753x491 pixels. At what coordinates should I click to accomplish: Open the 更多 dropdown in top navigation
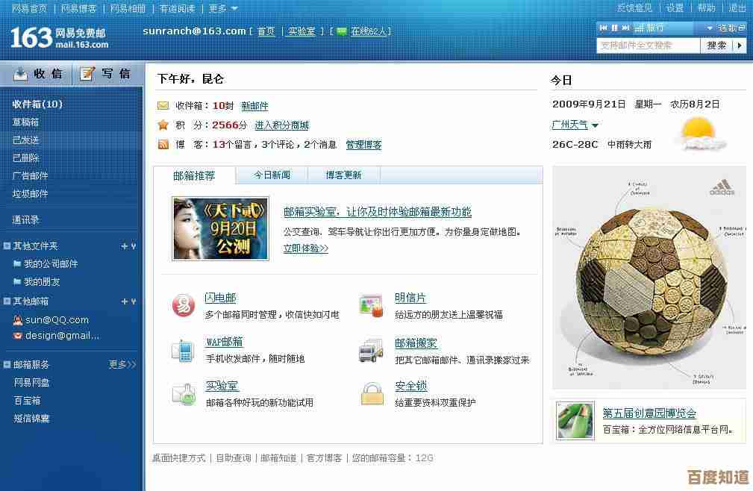222,8
